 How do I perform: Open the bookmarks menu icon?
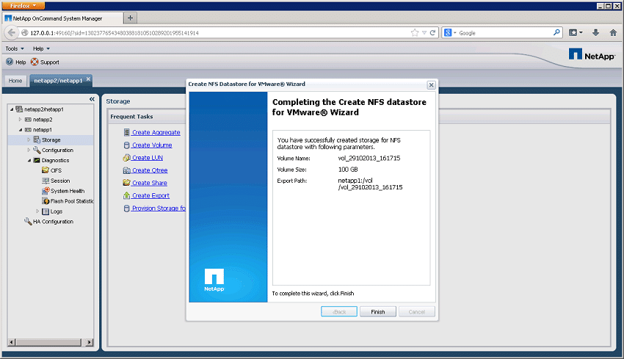(x=576, y=32)
